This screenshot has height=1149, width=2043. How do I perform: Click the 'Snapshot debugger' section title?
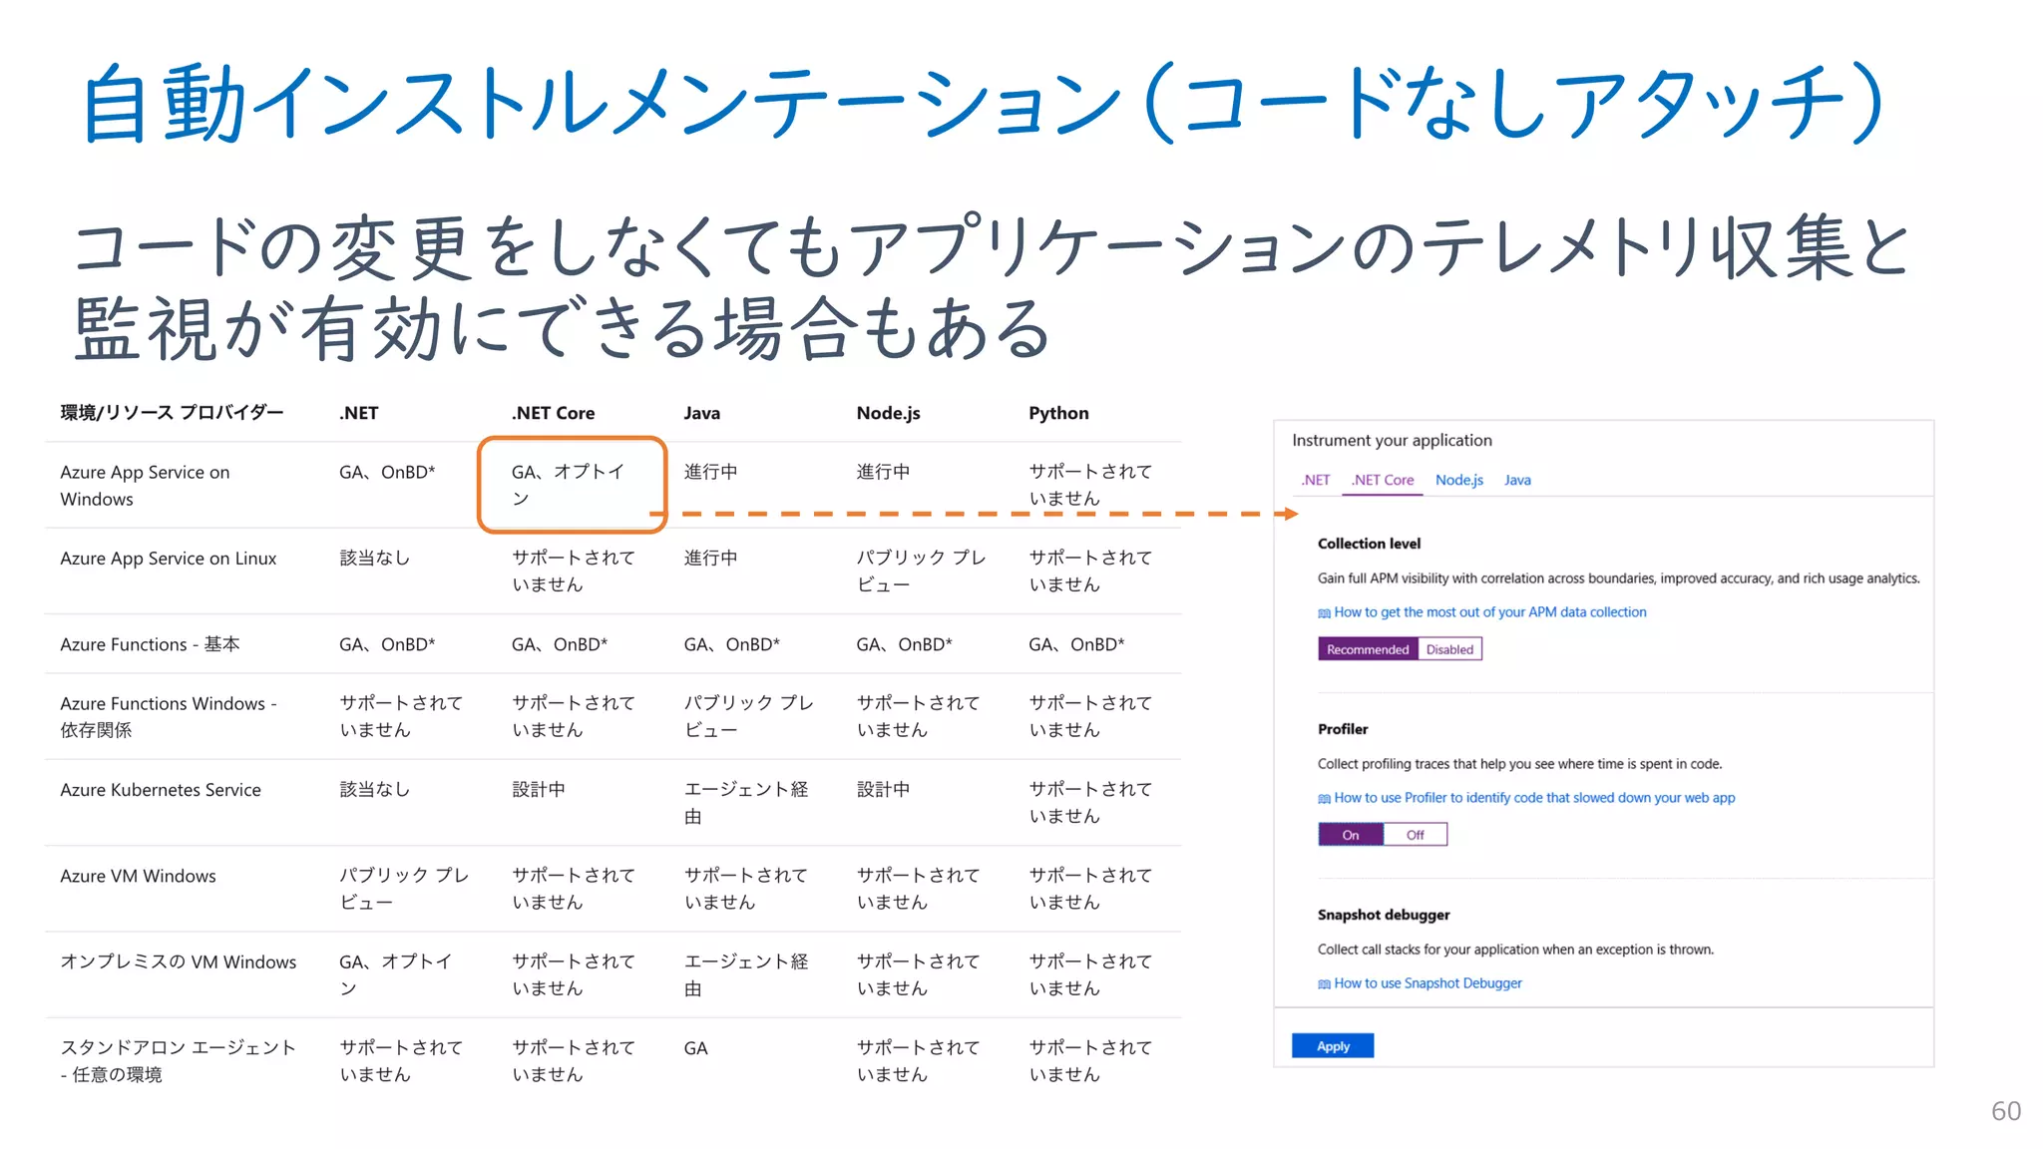[x=1384, y=915]
